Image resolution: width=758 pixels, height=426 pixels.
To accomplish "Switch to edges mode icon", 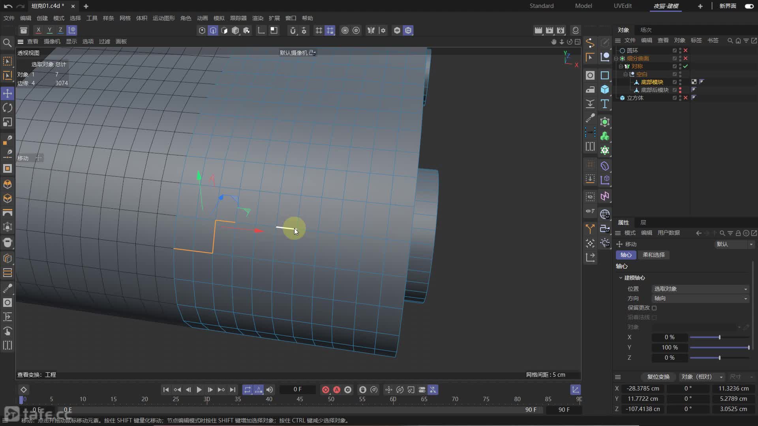I will [x=213, y=30].
